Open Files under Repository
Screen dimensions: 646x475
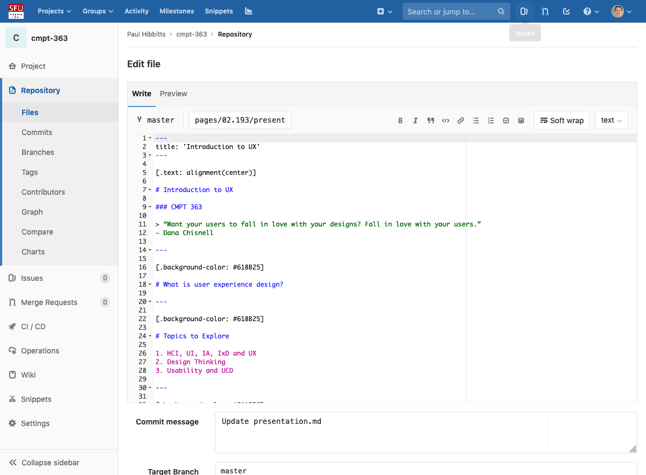point(59,112)
